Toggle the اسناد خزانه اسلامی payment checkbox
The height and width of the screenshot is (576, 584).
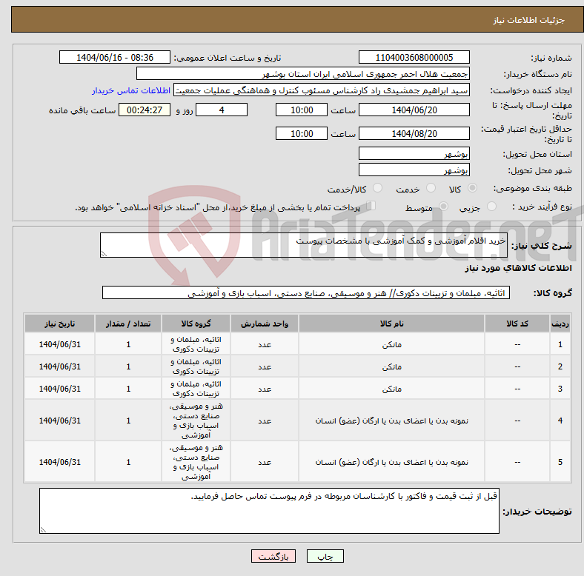click(371, 206)
